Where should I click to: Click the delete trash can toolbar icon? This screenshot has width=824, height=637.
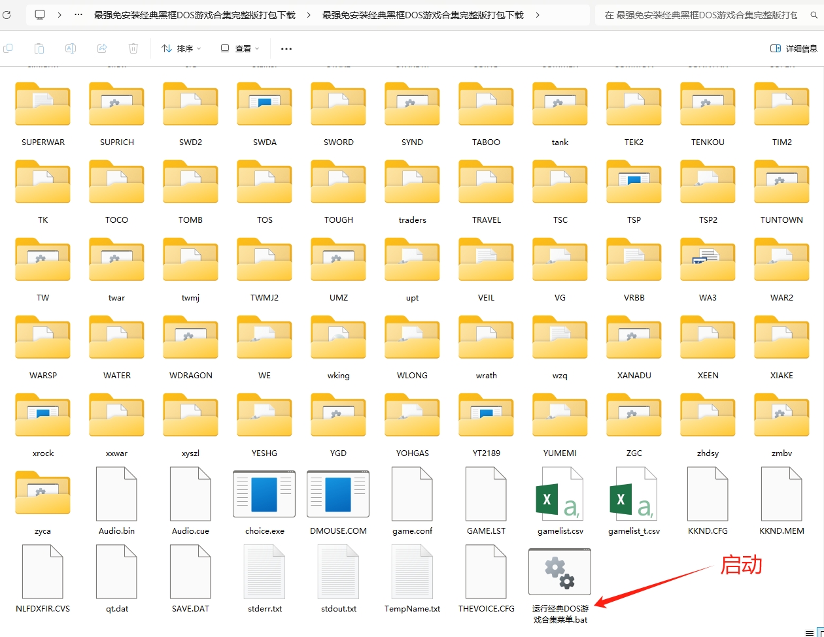pos(133,48)
